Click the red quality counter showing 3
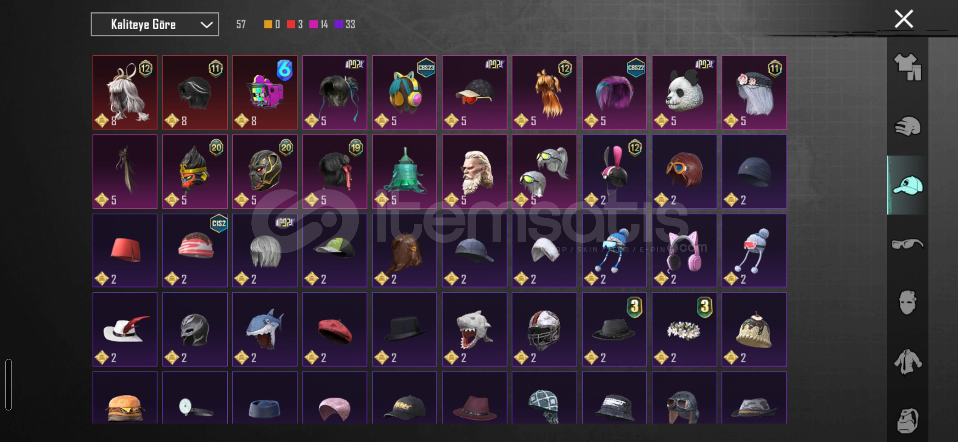 295,25
